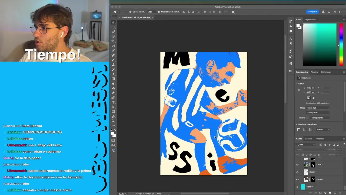Select the Pen tool

pyautogui.click(x=113, y=97)
